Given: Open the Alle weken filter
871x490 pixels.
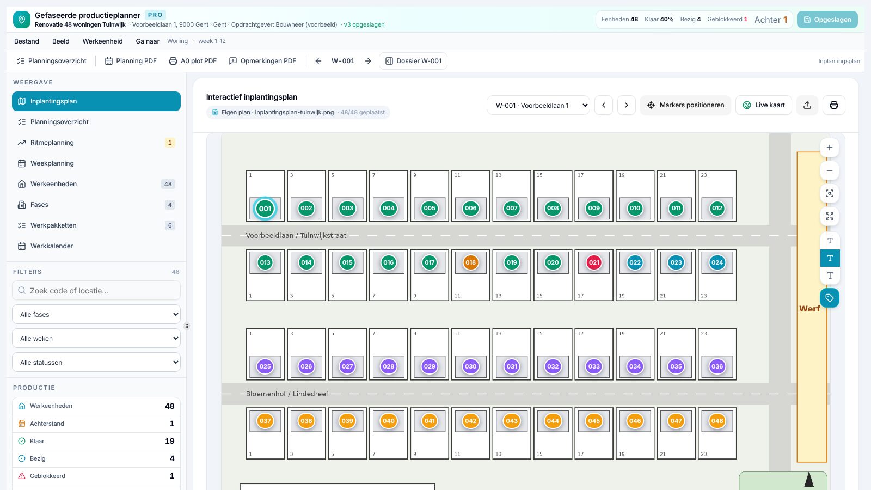Looking at the screenshot, I should tap(96, 338).
